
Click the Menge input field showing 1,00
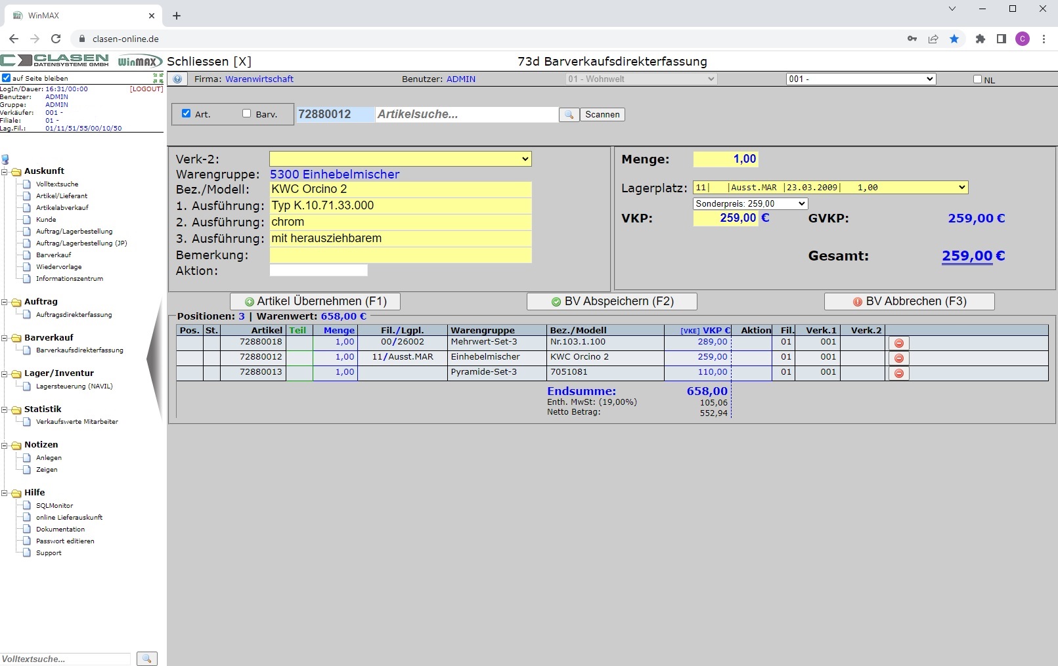coord(726,159)
